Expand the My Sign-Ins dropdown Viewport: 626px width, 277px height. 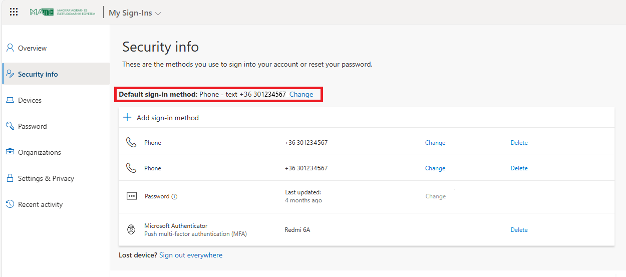135,13
